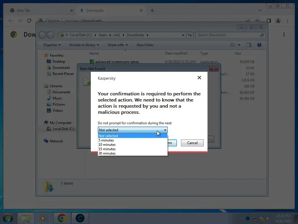The image size is (298, 224).
Task: Open the view options dropdown arrow
Action: [x=239, y=45]
